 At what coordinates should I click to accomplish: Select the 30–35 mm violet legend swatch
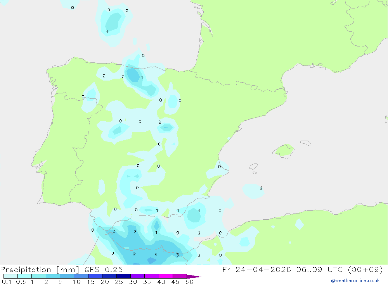coord(137,276)
